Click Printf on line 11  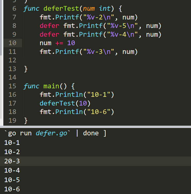tap(67, 52)
